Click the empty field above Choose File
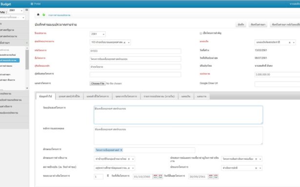The height and width of the screenshot is (187, 300). (x=135, y=75)
